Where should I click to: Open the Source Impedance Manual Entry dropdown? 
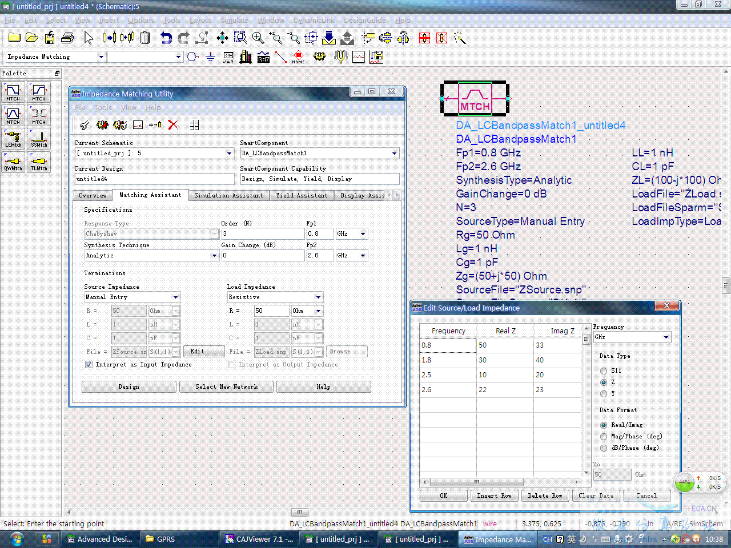click(x=176, y=297)
